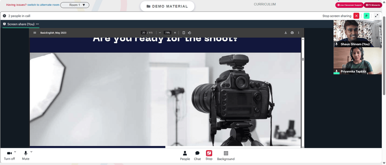The height and width of the screenshot is (165, 386).
Task: Select Shaun Shivam video tile
Action: point(357,33)
